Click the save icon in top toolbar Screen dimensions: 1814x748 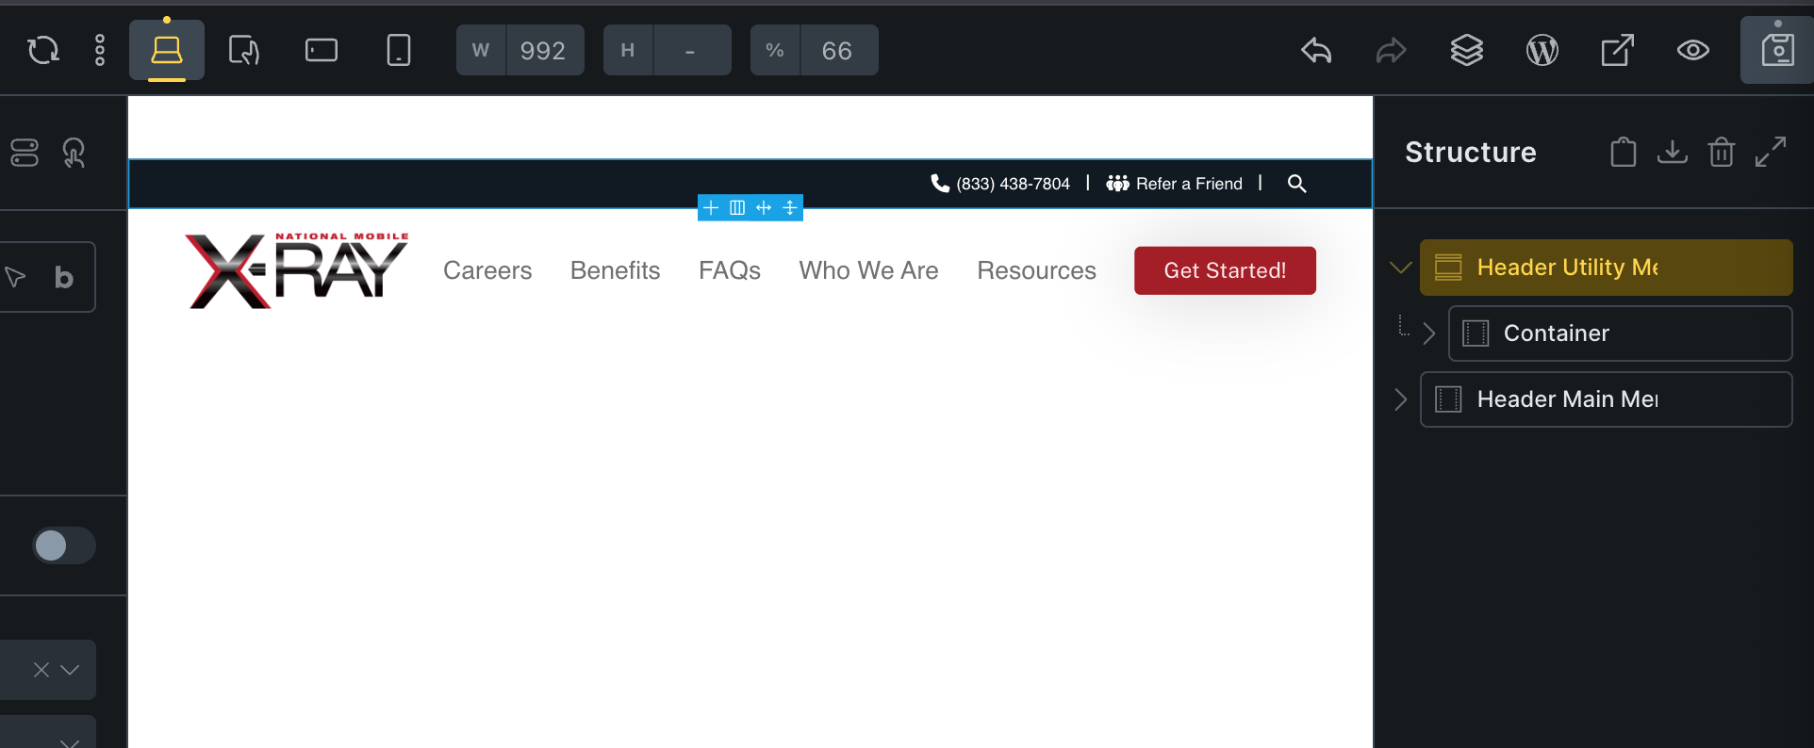pos(1778,50)
